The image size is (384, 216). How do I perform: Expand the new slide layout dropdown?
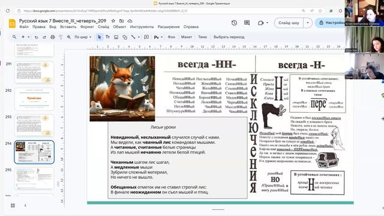(x=29, y=37)
